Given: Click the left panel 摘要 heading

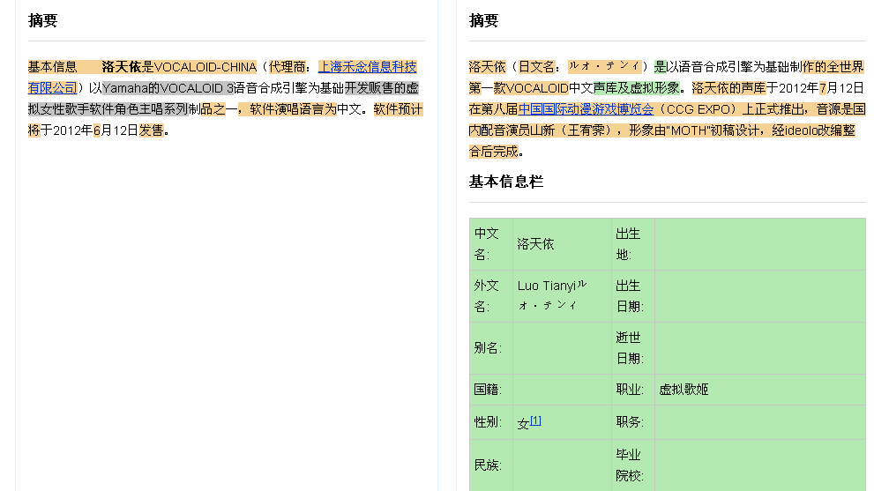Looking at the screenshot, I should point(43,20).
